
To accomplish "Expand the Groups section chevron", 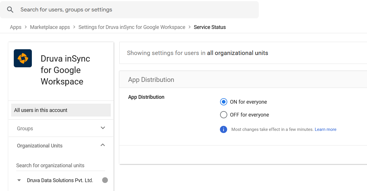I will click(103, 128).
